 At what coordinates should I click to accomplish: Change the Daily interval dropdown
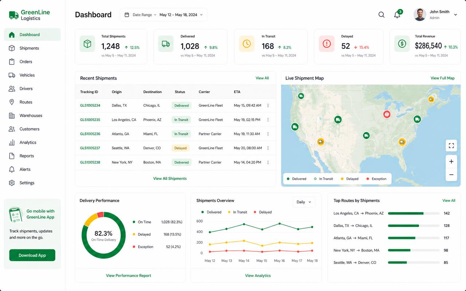coord(304,202)
